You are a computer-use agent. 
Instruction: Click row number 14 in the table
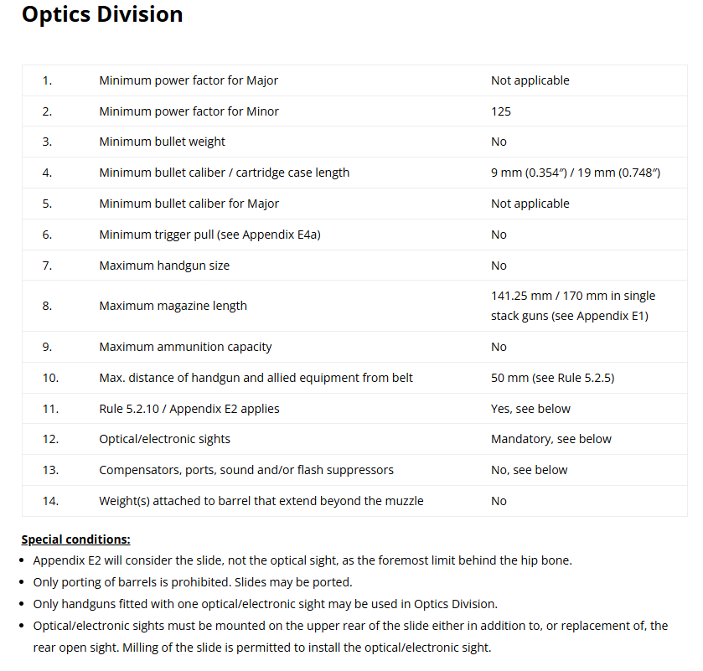(50, 501)
